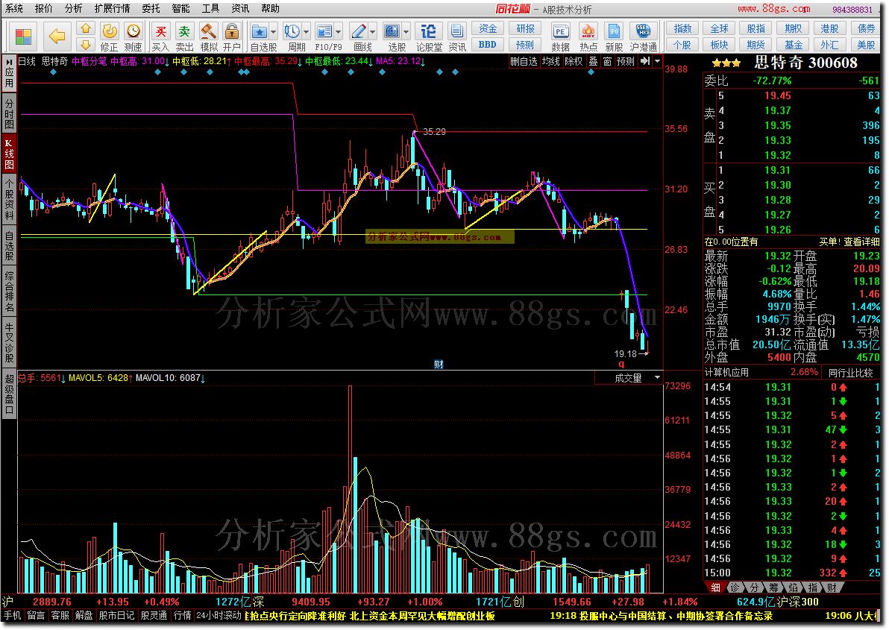Open the 报价 menu
The width and height of the screenshot is (889, 630).
[44, 8]
